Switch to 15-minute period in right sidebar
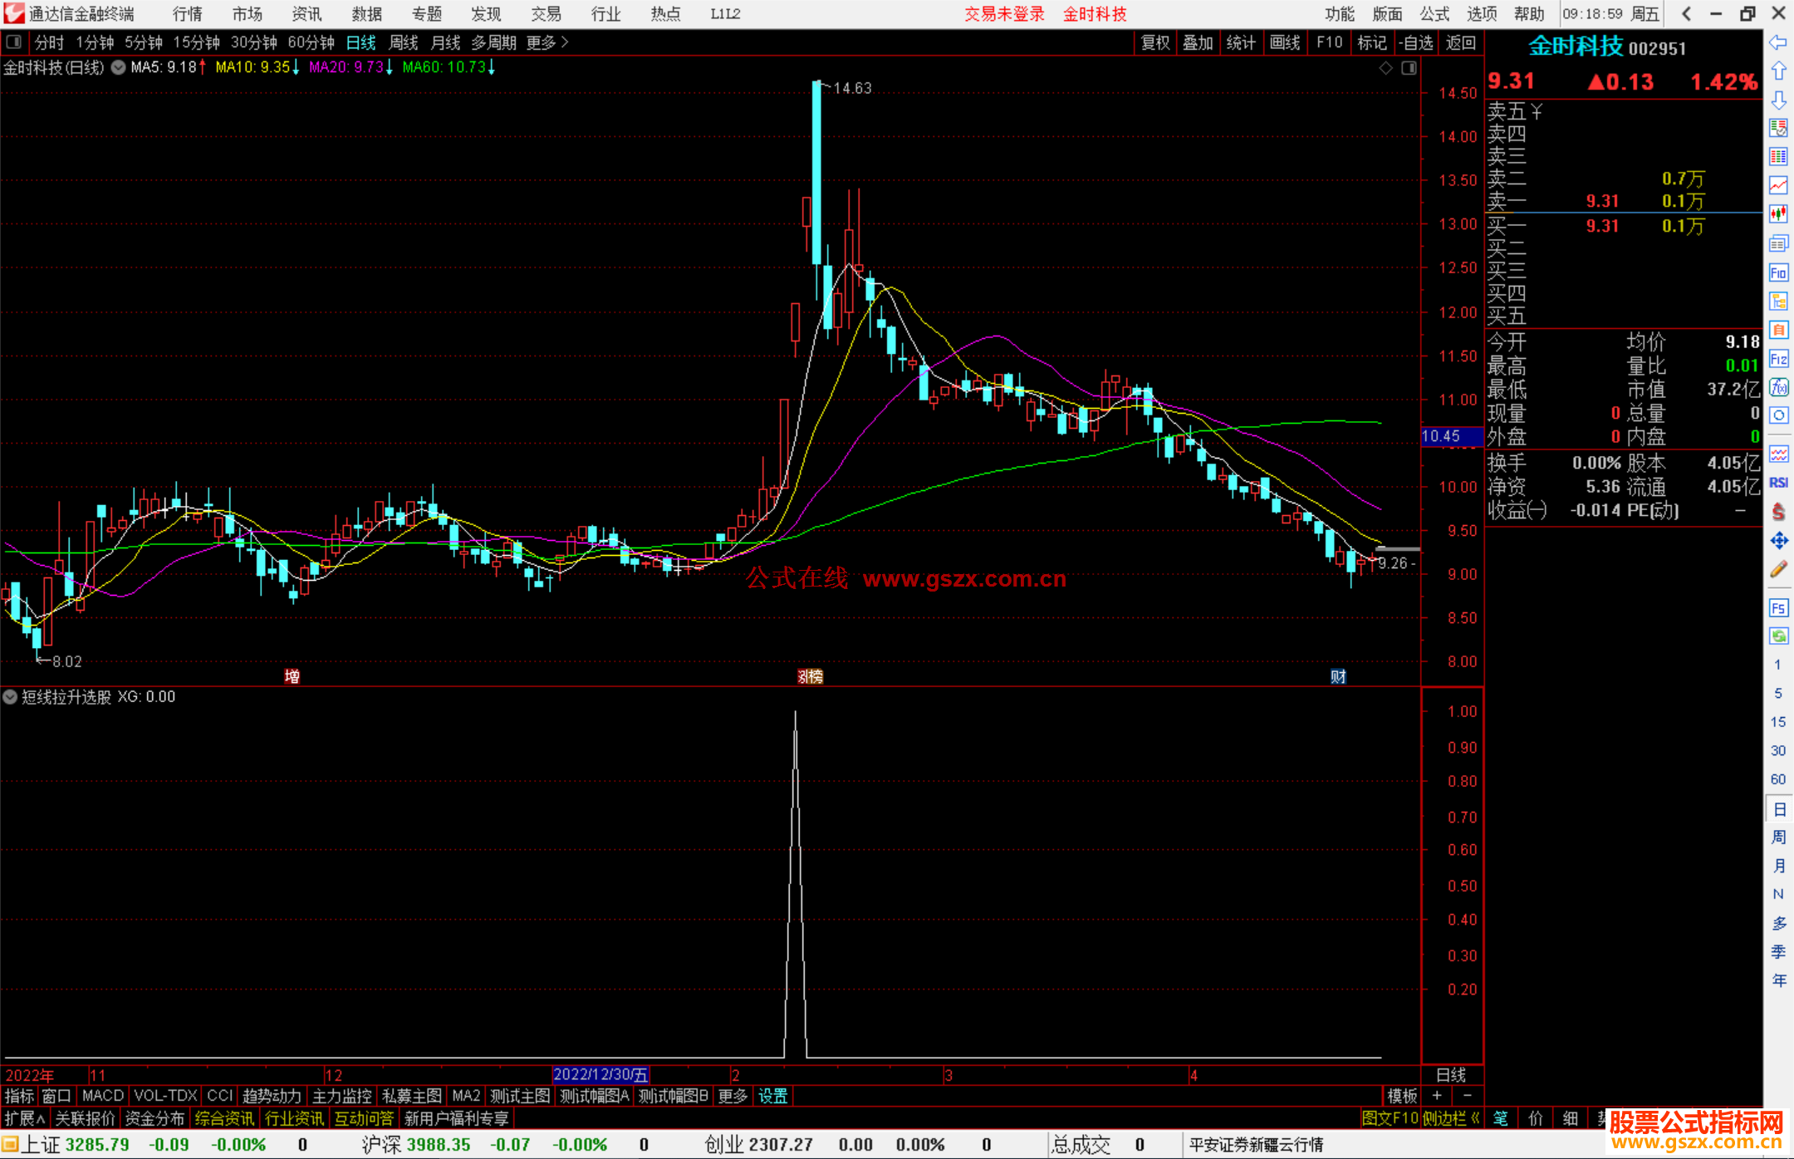This screenshot has height=1159, width=1794. (1778, 722)
